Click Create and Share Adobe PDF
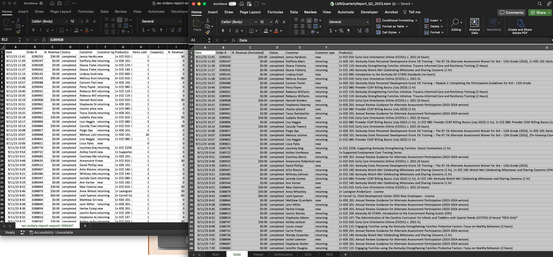The image size is (553, 257). [x=520, y=26]
